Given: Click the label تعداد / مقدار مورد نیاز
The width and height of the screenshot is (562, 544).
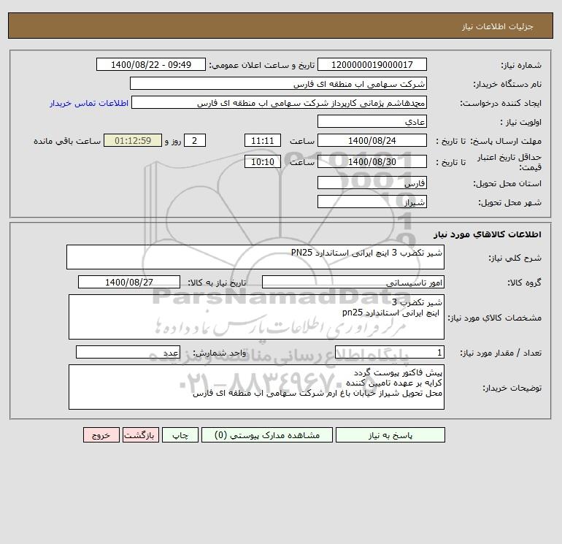Looking at the screenshot, I should pyautogui.click(x=501, y=353).
